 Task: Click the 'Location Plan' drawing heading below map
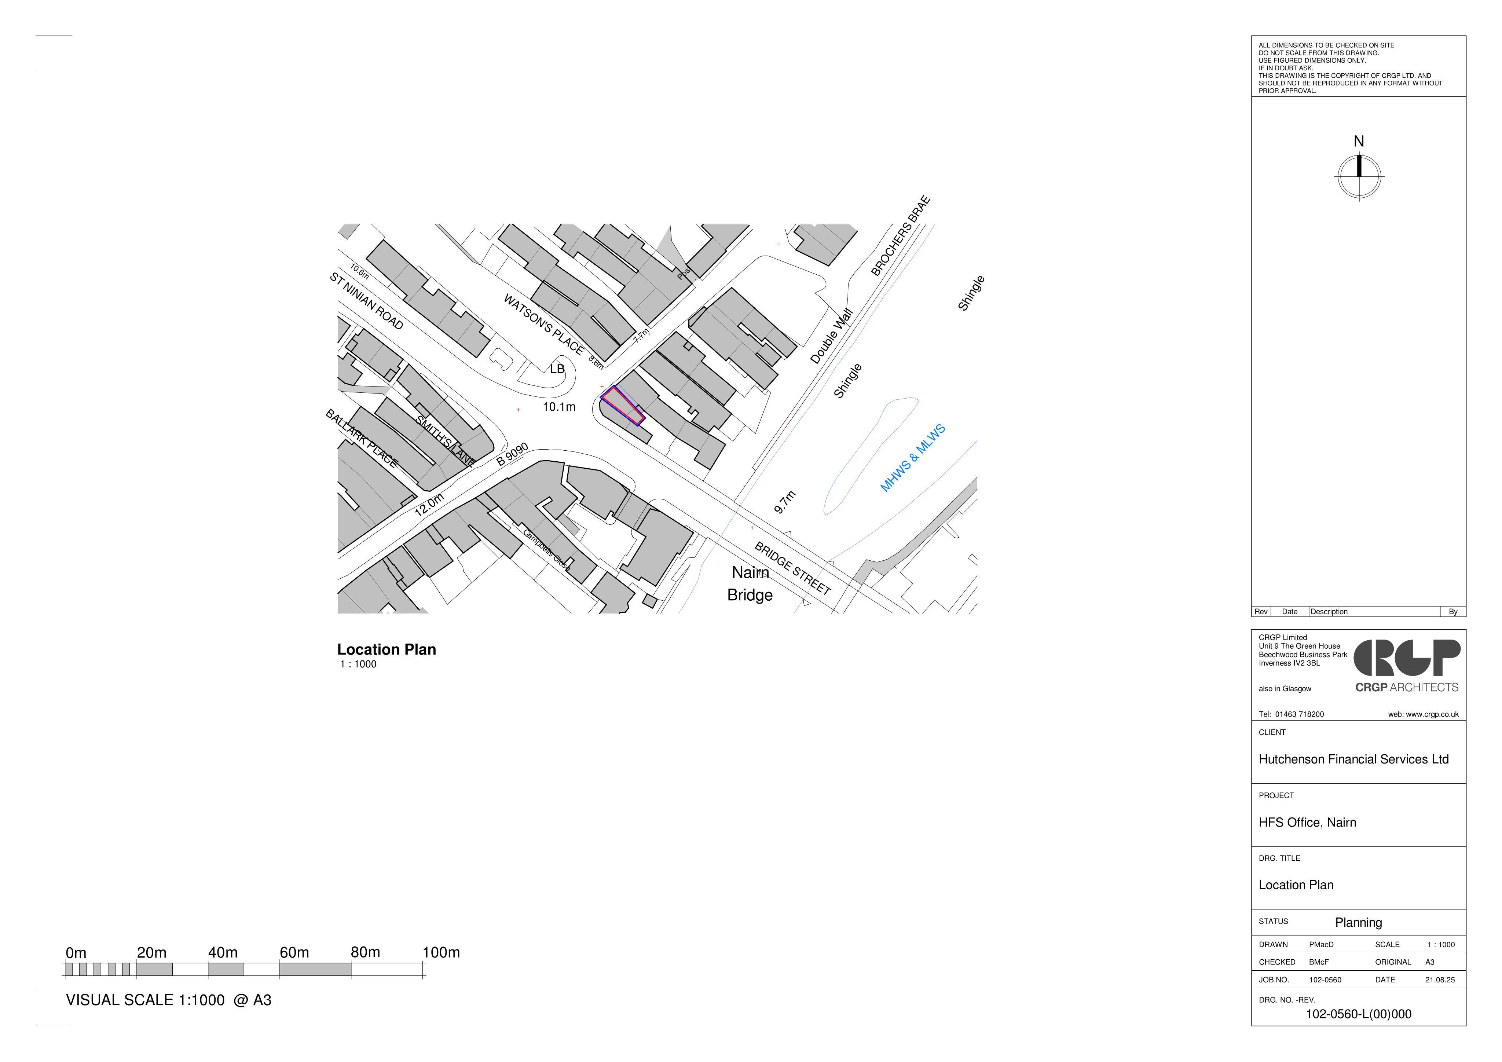[x=387, y=649]
